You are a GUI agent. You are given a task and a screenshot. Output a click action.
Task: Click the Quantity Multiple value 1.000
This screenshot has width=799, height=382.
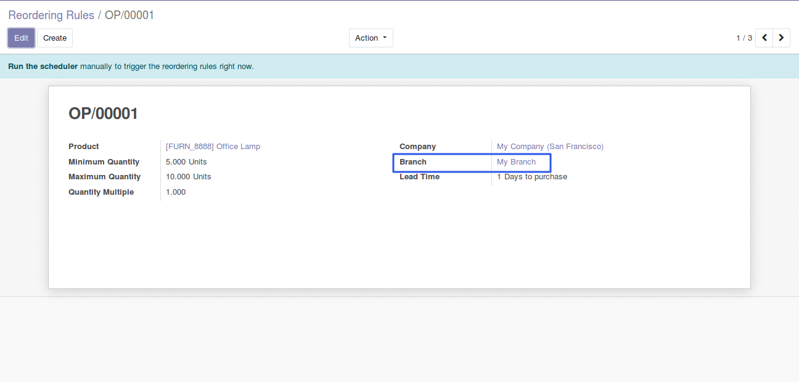coord(176,192)
